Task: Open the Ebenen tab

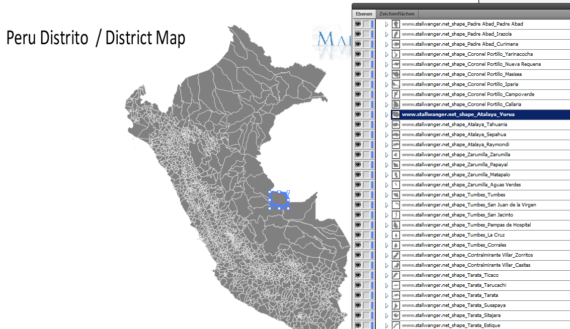Action: point(363,14)
